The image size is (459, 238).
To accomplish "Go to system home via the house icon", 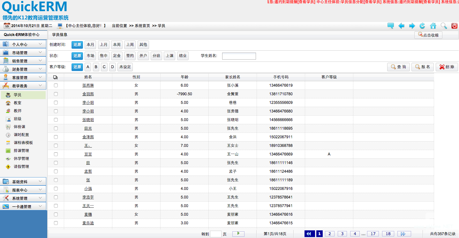I will (433, 26).
